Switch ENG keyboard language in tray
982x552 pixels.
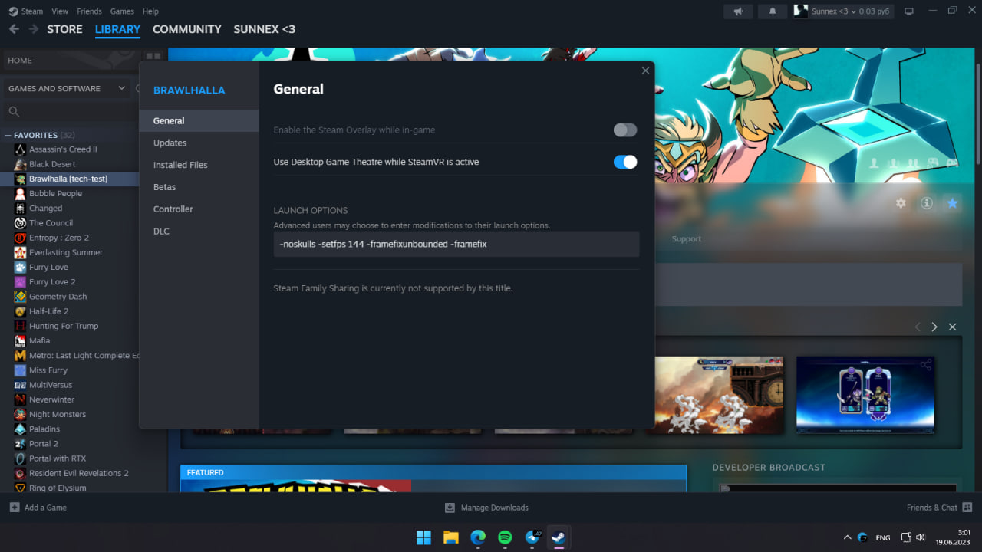(883, 537)
